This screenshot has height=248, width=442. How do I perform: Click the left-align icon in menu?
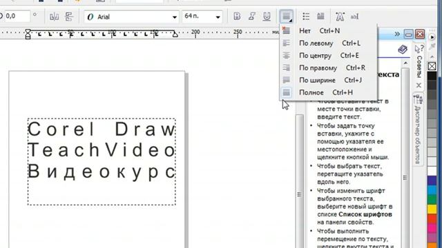point(286,43)
